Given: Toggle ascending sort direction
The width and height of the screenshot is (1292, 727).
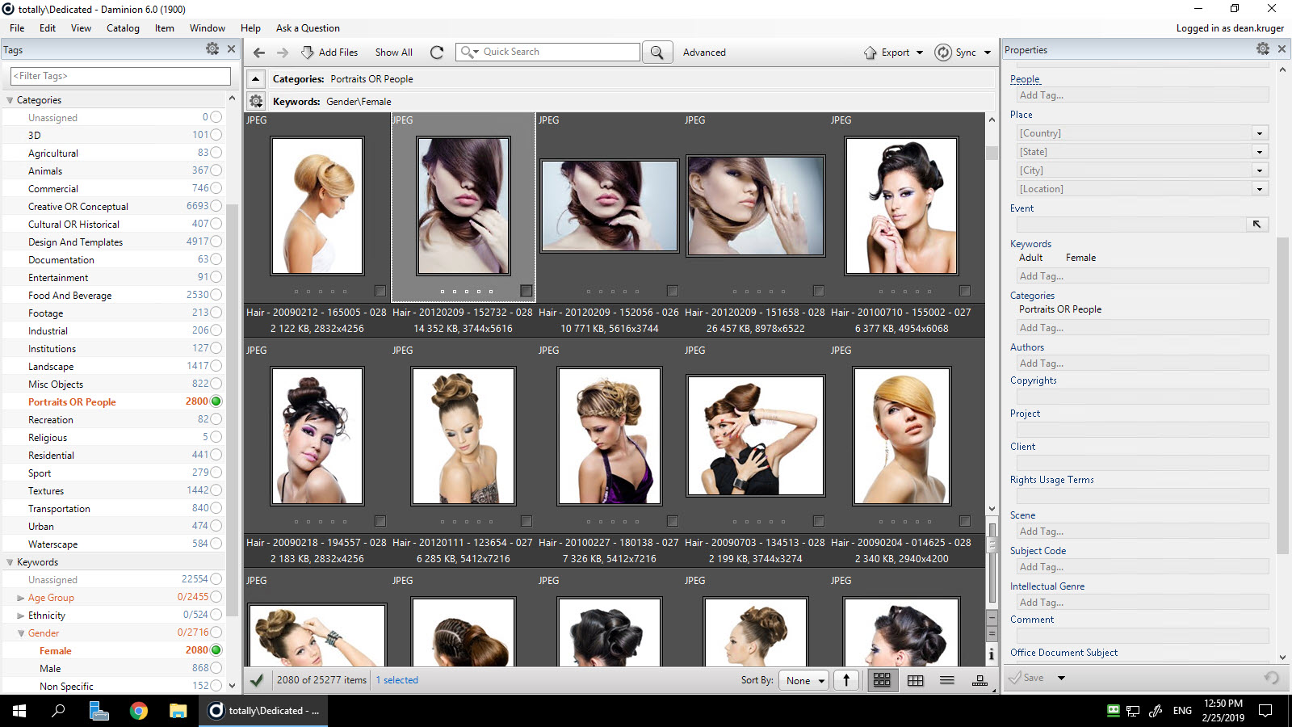Looking at the screenshot, I should pyautogui.click(x=846, y=679).
